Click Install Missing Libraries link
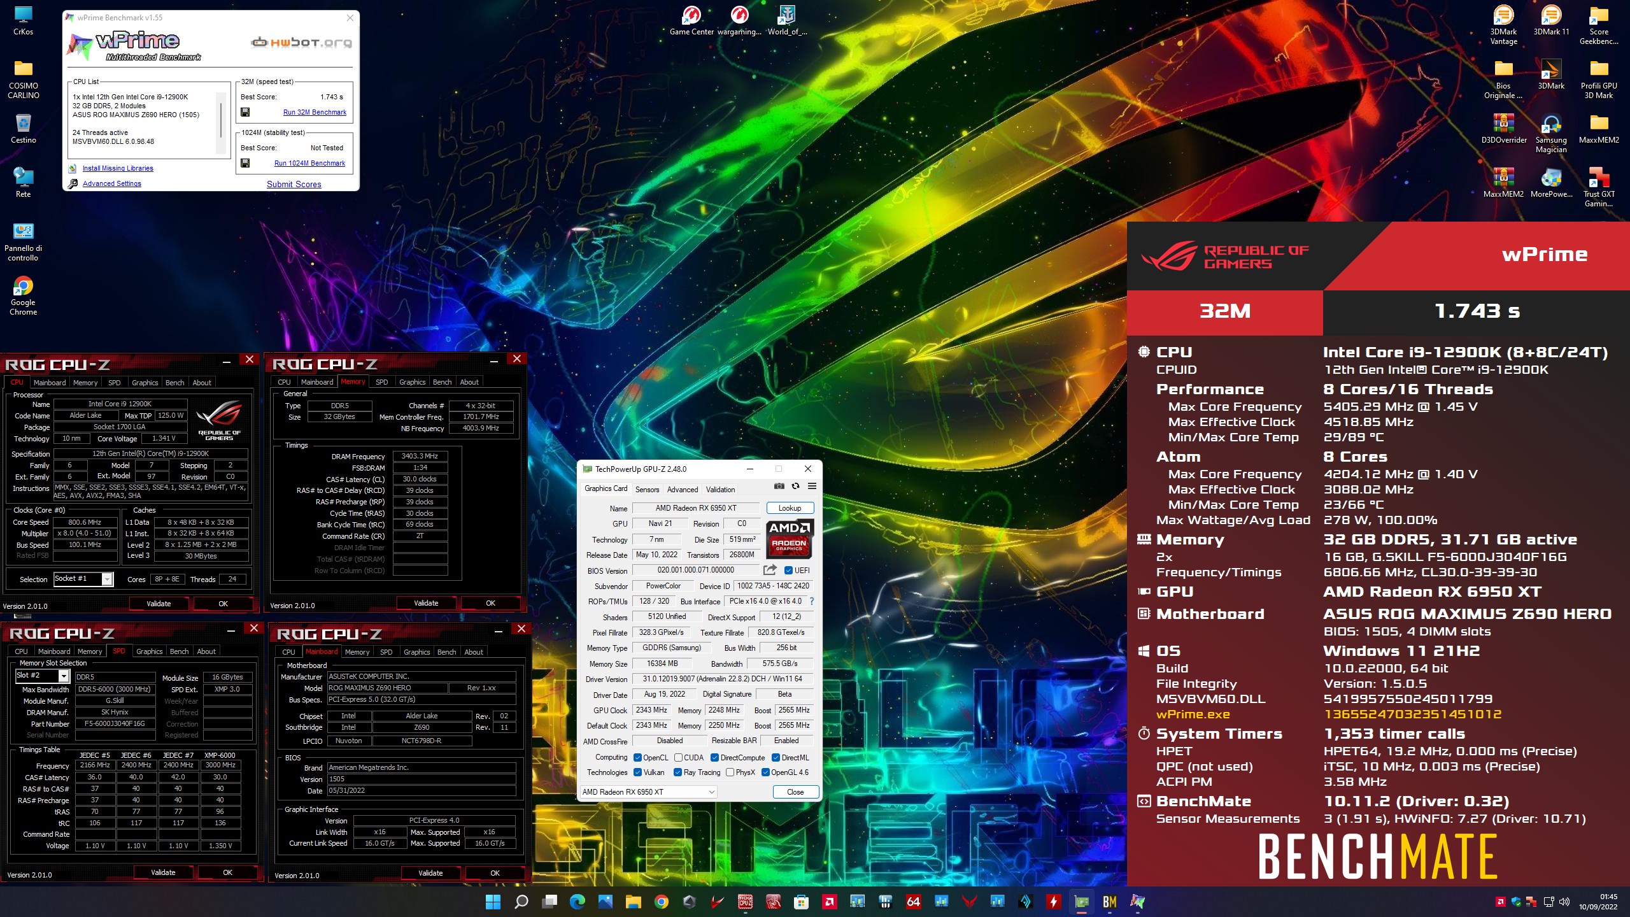This screenshot has height=917, width=1630. click(118, 168)
